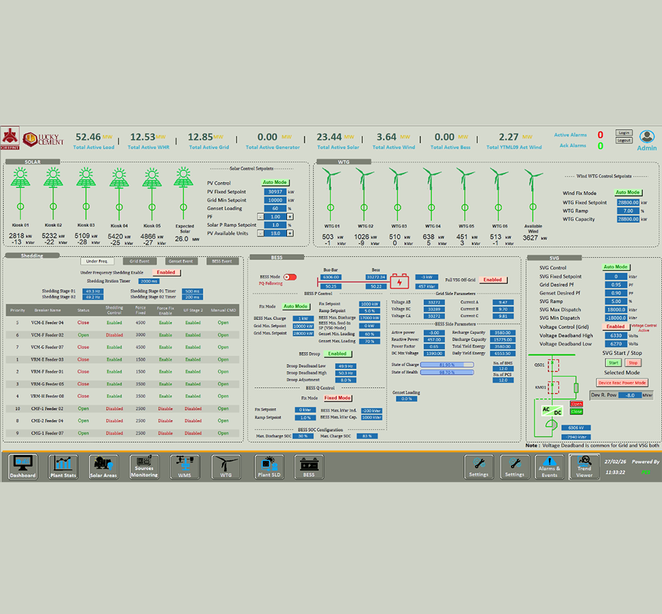Edit the PV Fixed Setpoint value field
Screen dimensions: 662x614
tap(274, 191)
